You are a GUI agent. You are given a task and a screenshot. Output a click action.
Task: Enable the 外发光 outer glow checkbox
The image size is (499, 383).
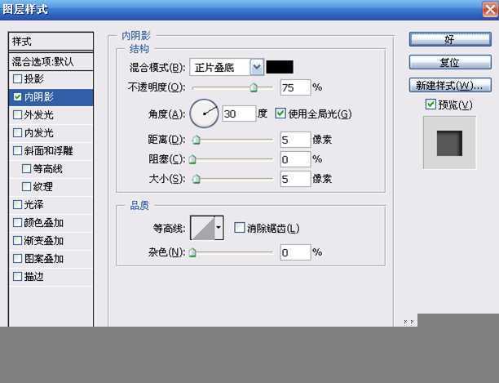click(17, 114)
